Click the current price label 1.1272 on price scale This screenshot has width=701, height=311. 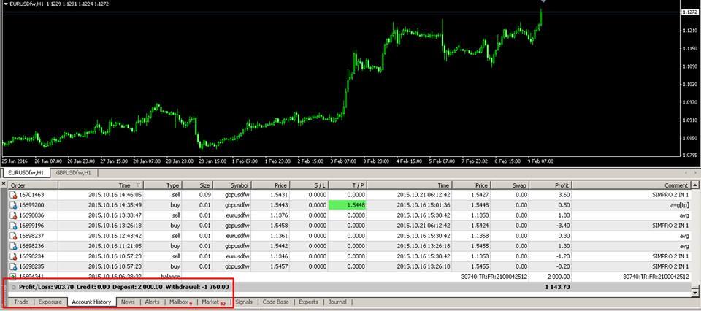coord(692,12)
